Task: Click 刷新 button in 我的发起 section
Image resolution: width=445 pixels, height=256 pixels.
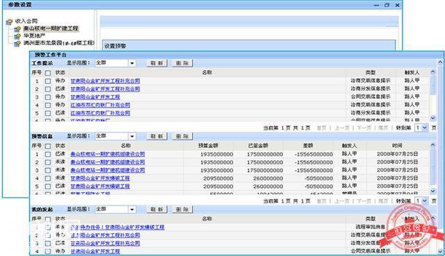Action: [x=157, y=210]
